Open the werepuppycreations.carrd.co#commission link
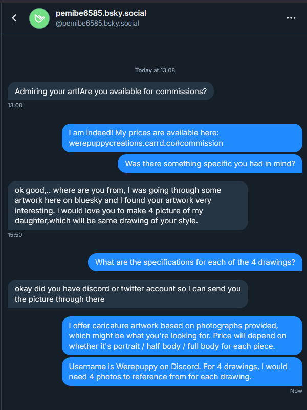This screenshot has width=307, height=410. 146,143
